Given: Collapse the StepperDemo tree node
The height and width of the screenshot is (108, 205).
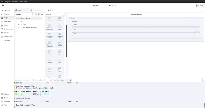Looking at the screenshot, I should pyautogui.click(x=16, y=18).
